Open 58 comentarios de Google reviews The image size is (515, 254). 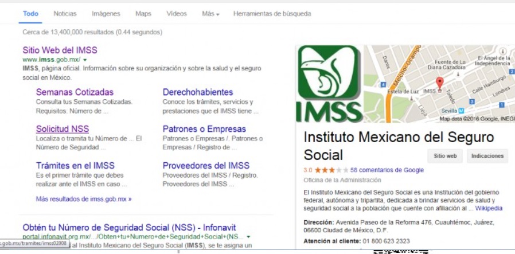pyautogui.click(x=387, y=170)
